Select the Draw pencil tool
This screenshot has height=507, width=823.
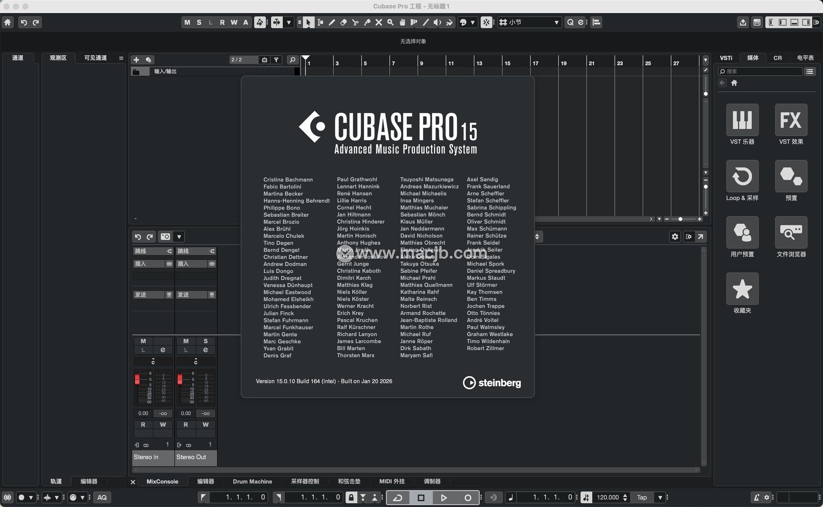[332, 22]
